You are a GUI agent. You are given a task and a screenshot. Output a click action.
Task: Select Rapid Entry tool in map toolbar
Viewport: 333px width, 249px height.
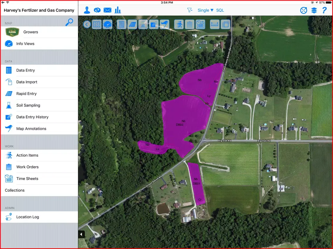[x=132, y=25]
